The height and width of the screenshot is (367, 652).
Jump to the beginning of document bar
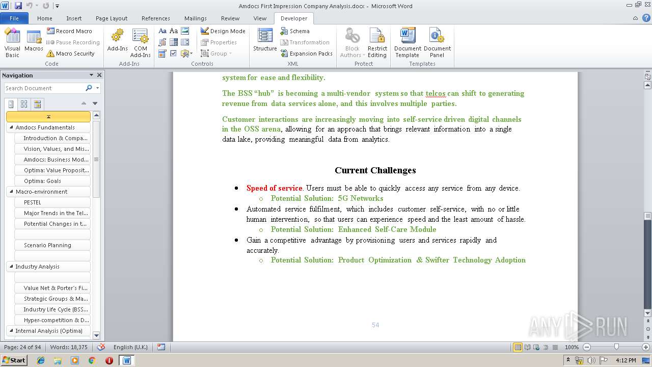[x=48, y=117]
